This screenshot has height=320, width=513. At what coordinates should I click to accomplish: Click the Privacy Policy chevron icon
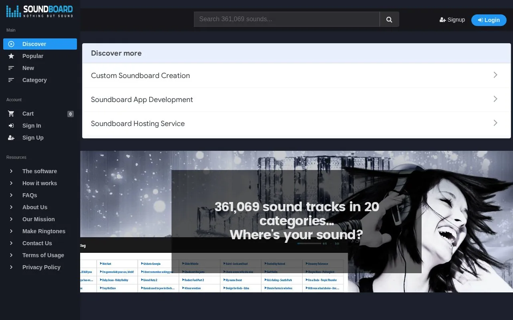(x=11, y=267)
